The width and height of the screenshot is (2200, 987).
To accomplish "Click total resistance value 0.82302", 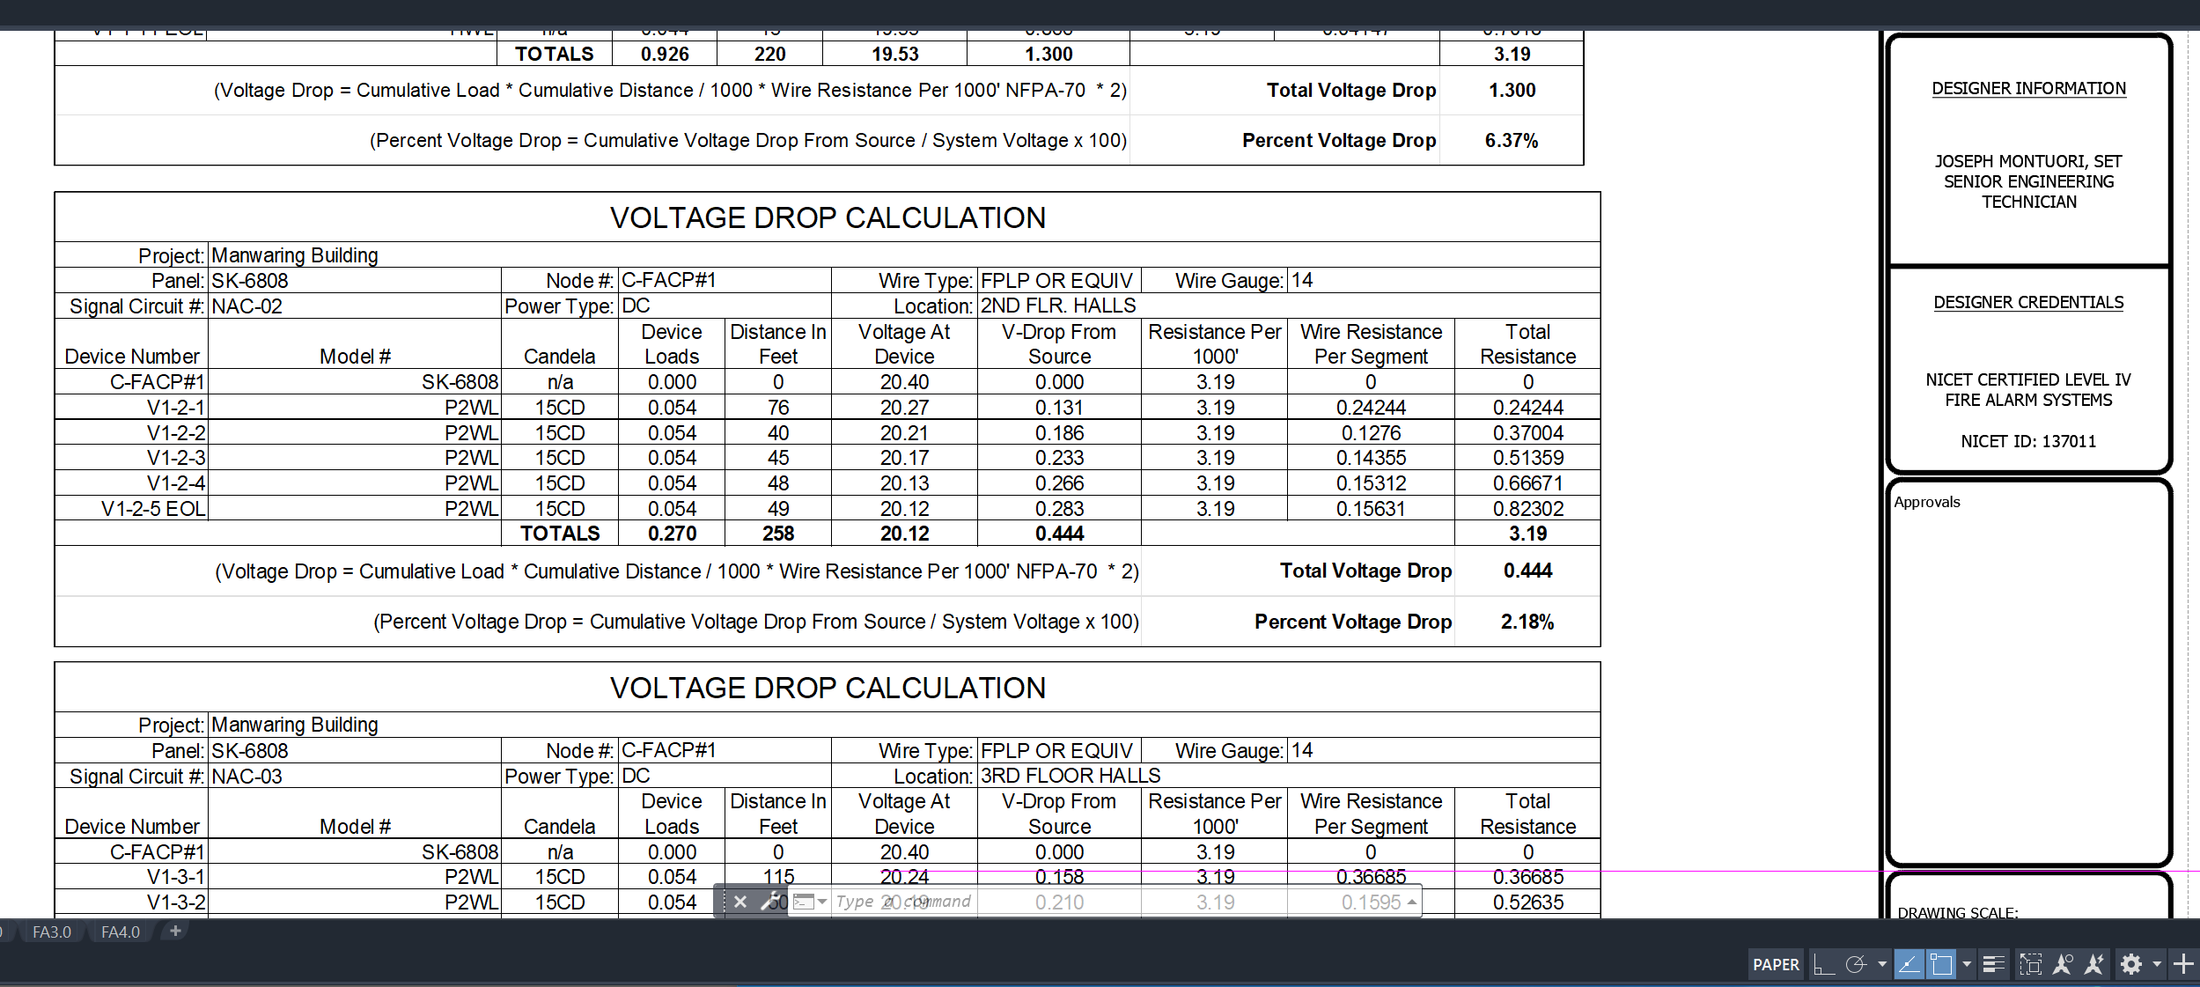I will [1528, 509].
